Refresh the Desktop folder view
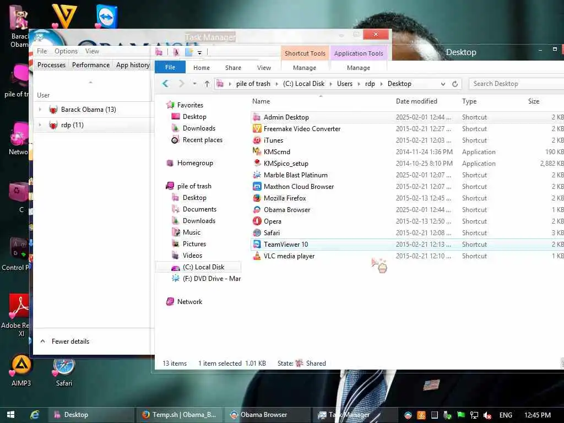The image size is (564, 423). pos(455,84)
